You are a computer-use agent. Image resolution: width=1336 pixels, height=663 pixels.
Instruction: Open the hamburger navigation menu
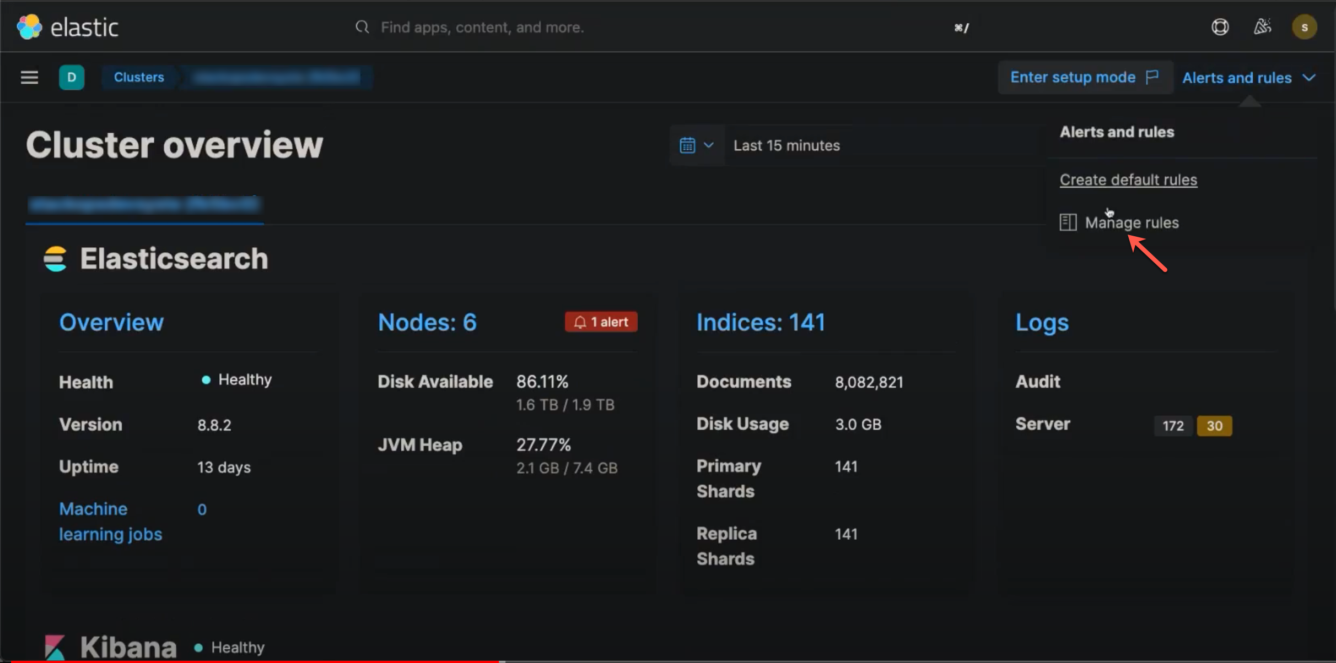(29, 77)
